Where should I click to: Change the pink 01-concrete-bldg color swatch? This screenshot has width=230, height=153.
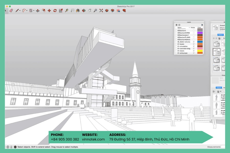pos(200,48)
